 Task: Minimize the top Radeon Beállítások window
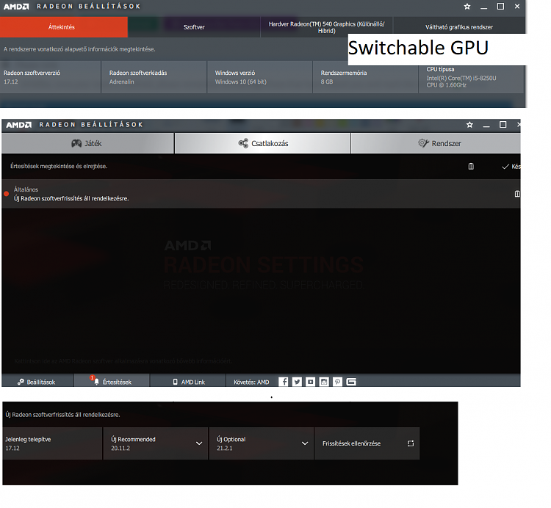point(484,7)
